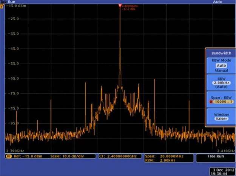Click the Ref: -15.0 dBm readout
Screen dimensions: 236x176
pyautogui.click(x=28, y=156)
